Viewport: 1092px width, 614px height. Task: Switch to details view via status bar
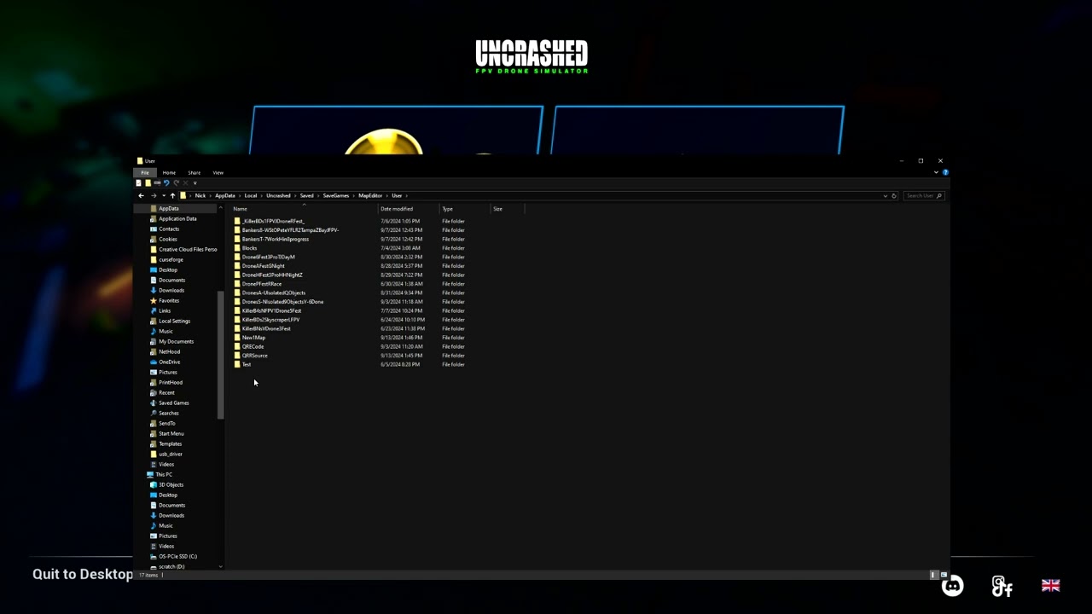934,575
